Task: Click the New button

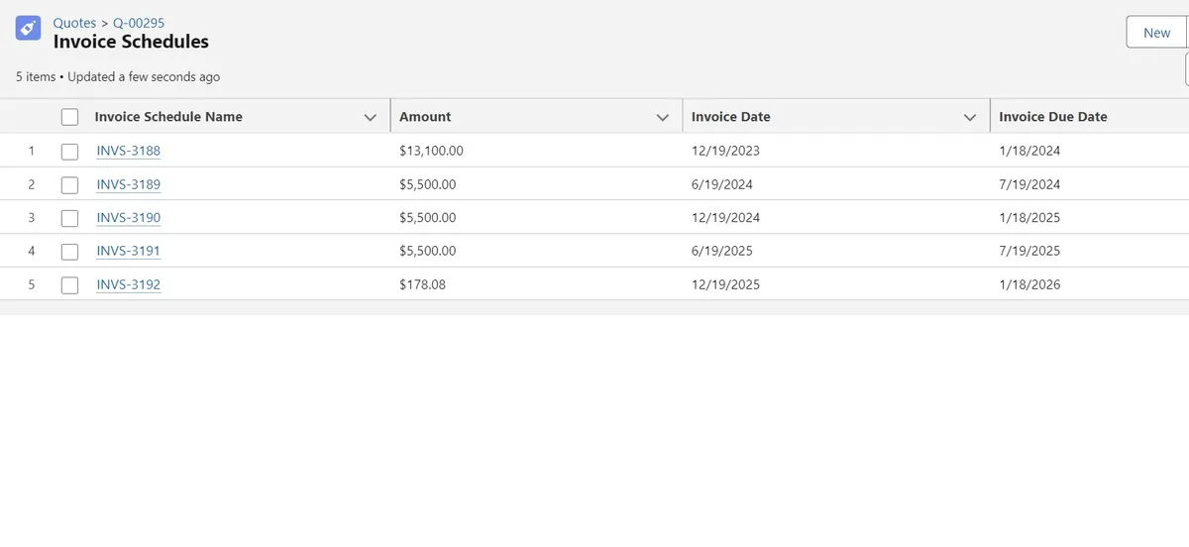Action: (x=1156, y=33)
